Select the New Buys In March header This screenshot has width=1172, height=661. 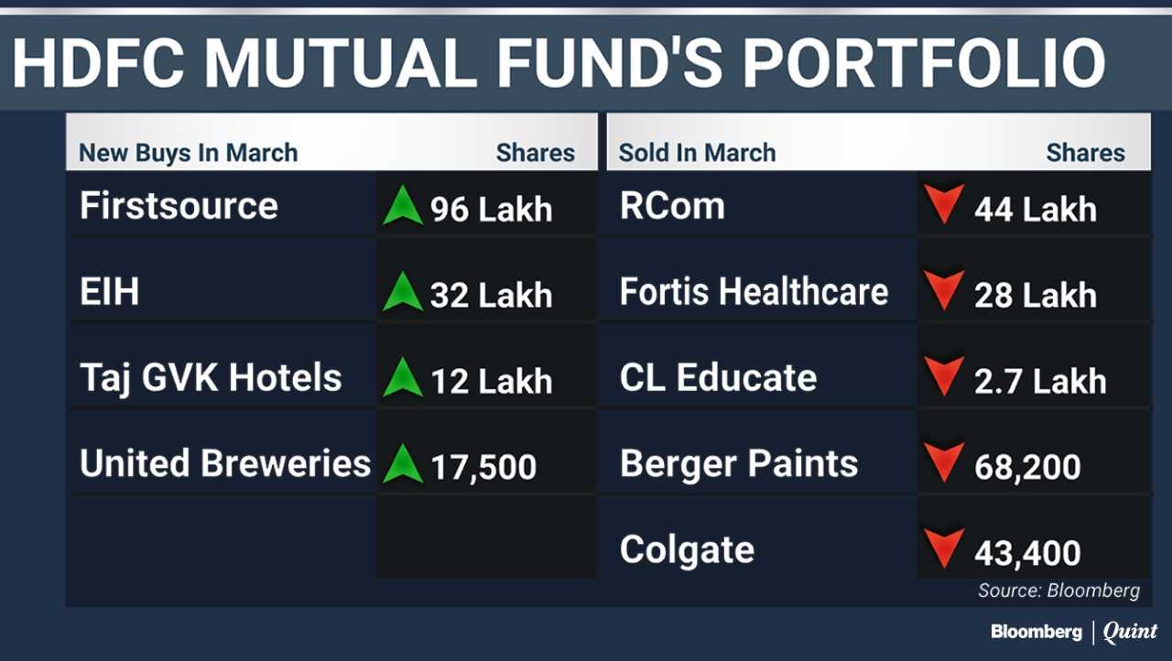tap(188, 153)
